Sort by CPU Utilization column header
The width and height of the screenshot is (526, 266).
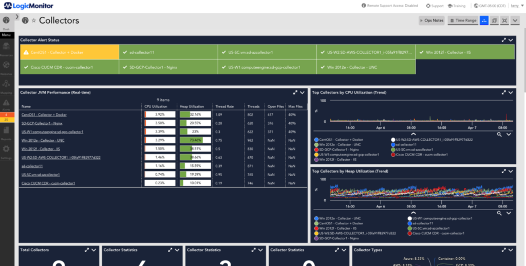tap(155, 106)
